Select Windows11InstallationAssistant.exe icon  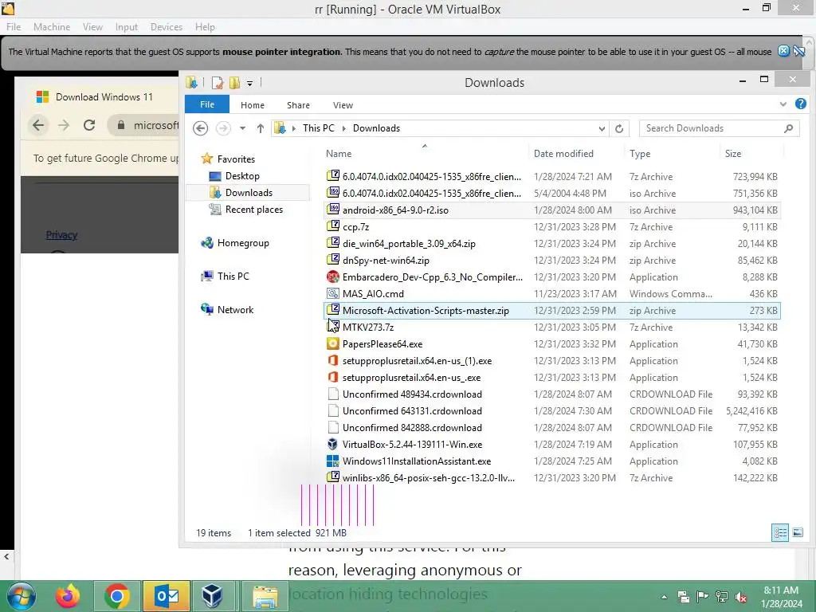click(x=333, y=461)
